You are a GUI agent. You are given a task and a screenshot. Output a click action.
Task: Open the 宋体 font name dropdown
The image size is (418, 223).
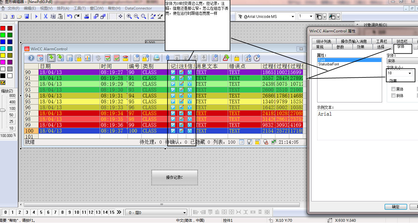(402, 61)
